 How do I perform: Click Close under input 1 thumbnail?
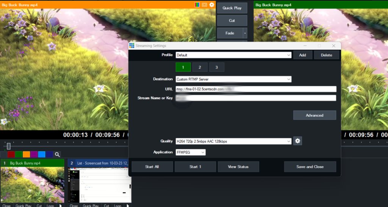[x=7, y=205]
